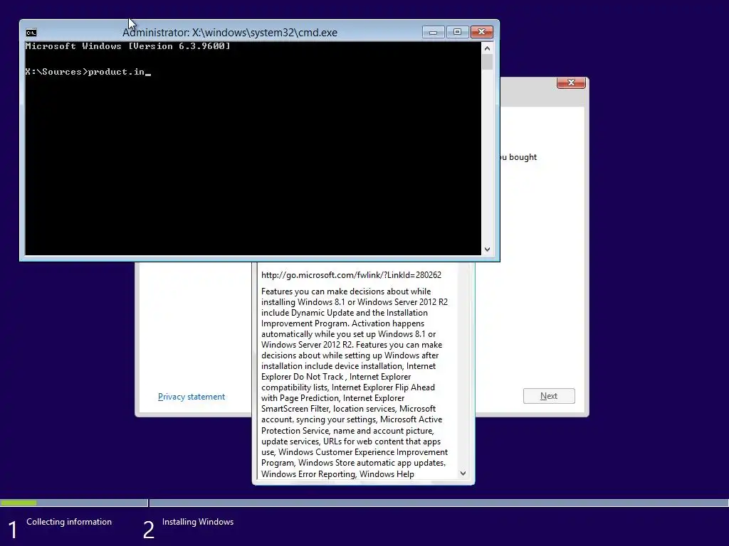Image resolution: width=729 pixels, height=546 pixels.
Task: Click the go.microsoft.com fwlink URL text
Action: click(351, 275)
